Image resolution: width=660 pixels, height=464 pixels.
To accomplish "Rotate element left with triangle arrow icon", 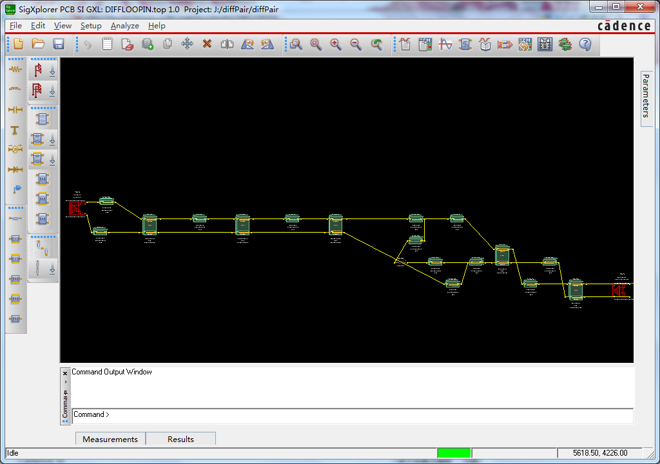I will coord(247,44).
